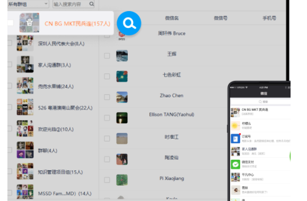The width and height of the screenshot is (307, 201).
Task: Click 七色彩虹's profile avatar
Action: click(122, 76)
